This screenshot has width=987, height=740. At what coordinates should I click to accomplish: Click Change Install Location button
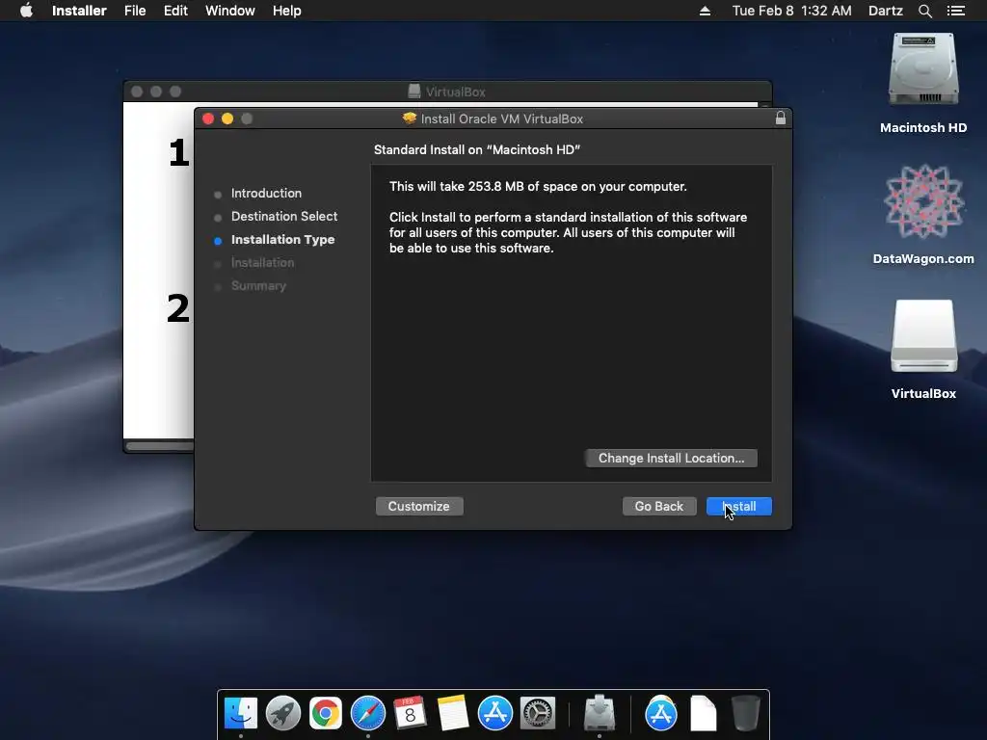[x=671, y=458]
